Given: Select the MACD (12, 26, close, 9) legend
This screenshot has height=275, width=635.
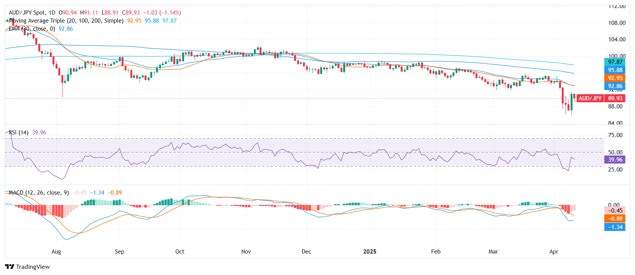Looking at the screenshot, I should [x=38, y=193].
